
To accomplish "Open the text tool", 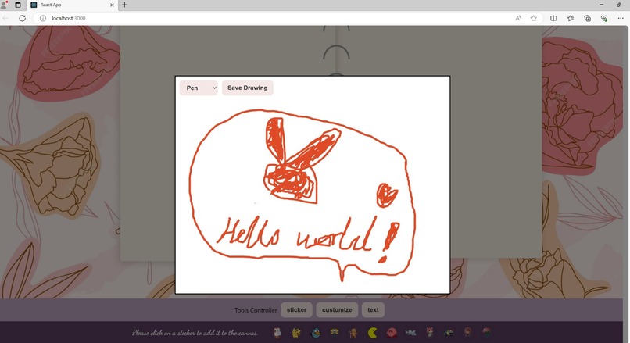I will [373, 309].
